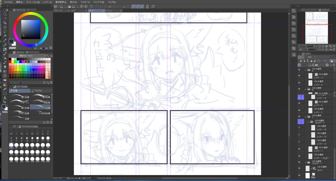Select the Text tool

click(x=5, y=98)
